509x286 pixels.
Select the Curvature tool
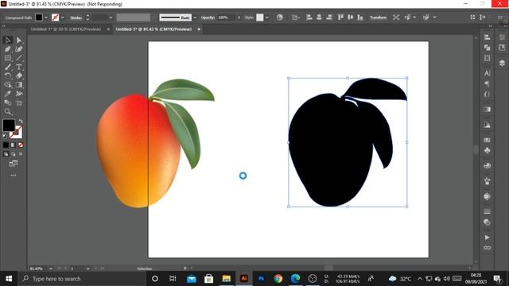click(19, 49)
